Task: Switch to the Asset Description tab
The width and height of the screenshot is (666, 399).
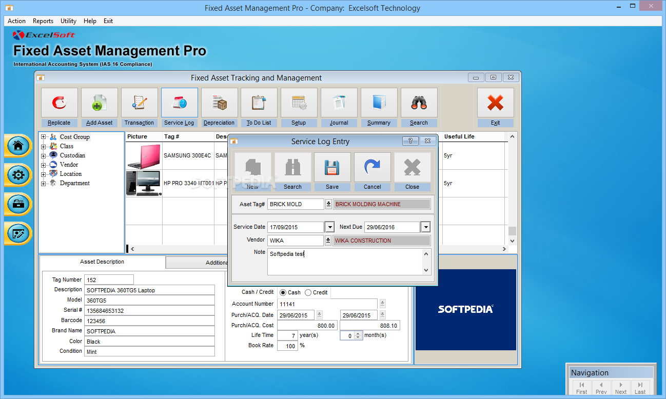Action: 102,262
